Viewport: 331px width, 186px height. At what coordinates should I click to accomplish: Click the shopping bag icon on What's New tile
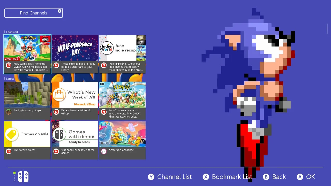point(59,94)
